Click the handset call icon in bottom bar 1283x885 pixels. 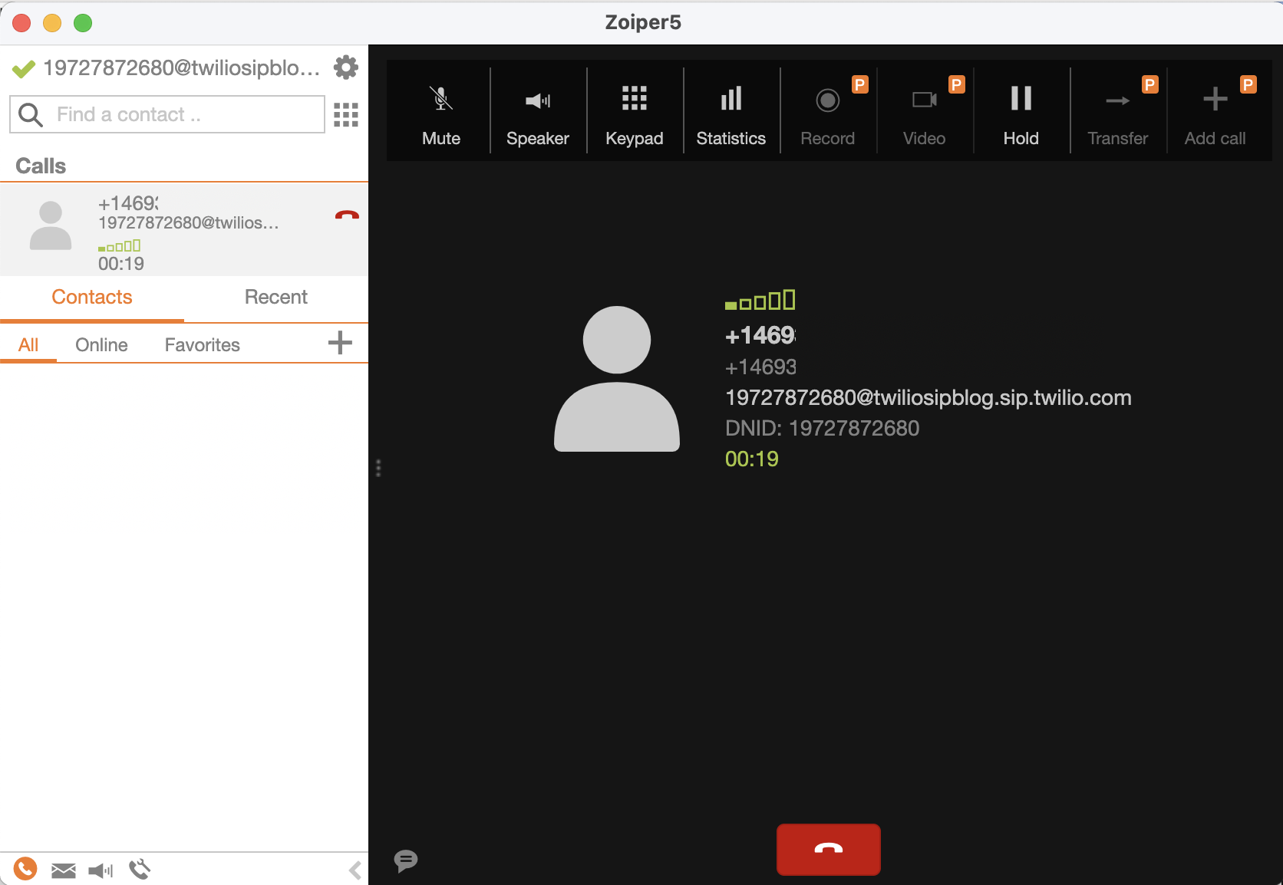(140, 870)
